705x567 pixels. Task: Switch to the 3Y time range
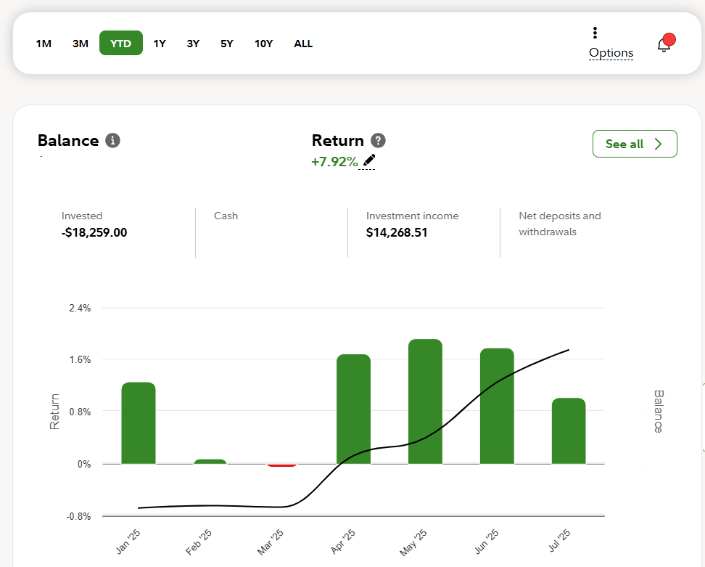[193, 44]
